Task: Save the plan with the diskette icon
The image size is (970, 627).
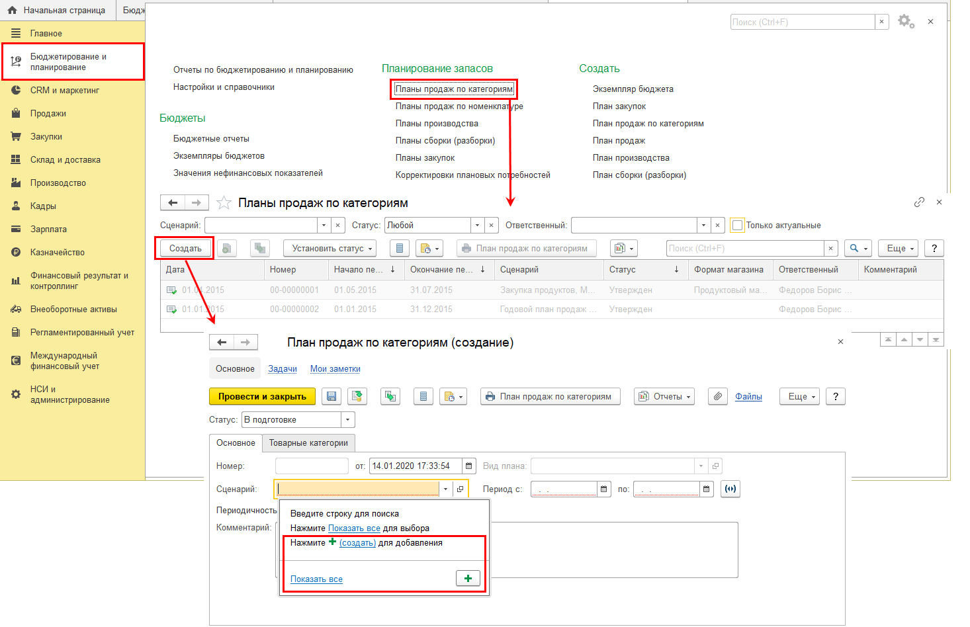Action: tap(331, 396)
